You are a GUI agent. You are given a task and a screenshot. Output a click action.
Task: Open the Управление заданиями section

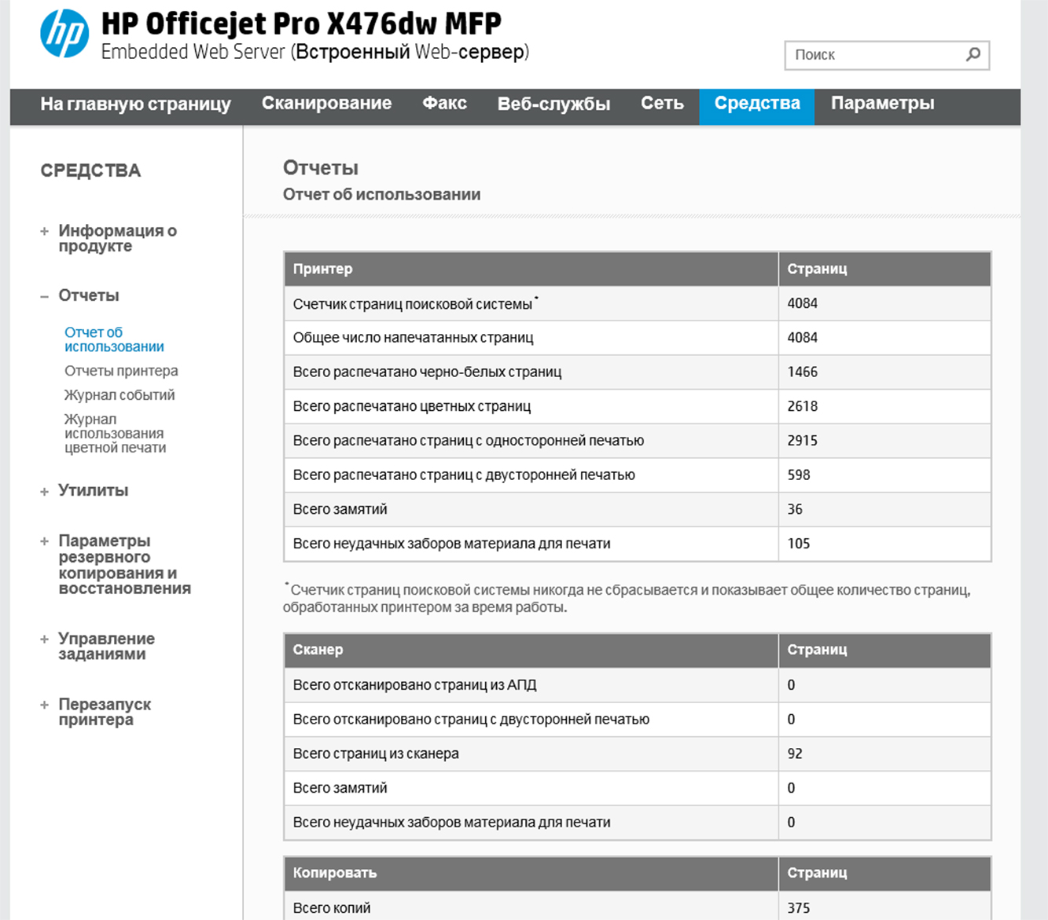click(x=106, y=646)
